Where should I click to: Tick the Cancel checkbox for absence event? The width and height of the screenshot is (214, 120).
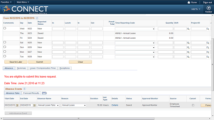click(x=193, y=105)
